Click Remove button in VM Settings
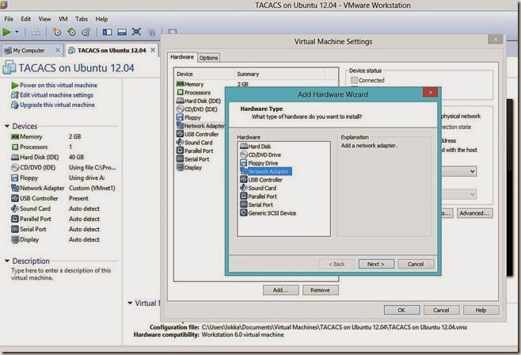This screenshot has height=355, width=521. 321,290
